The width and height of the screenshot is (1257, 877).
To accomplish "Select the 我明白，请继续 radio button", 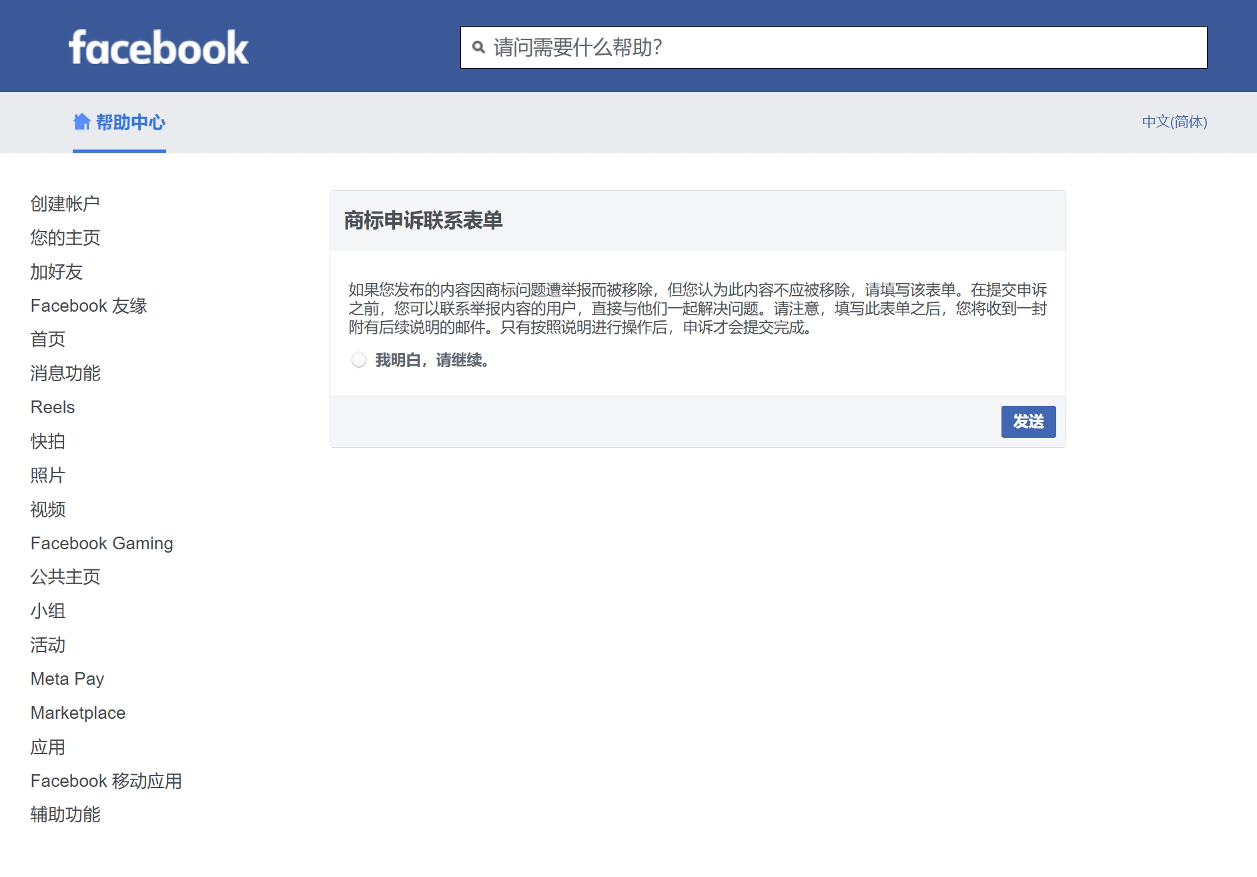I will pos(359,360).
